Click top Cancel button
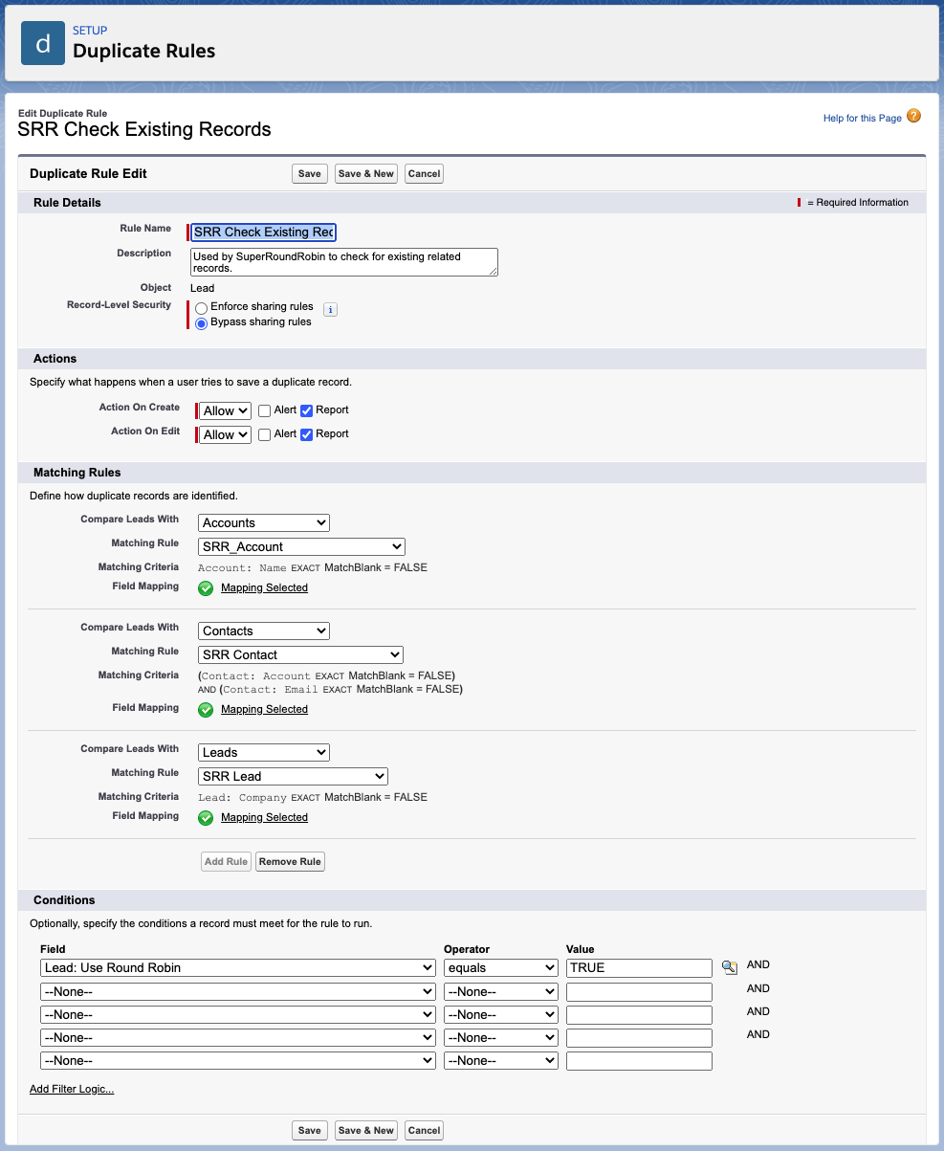944x1151 pixels. click(424, 173)
